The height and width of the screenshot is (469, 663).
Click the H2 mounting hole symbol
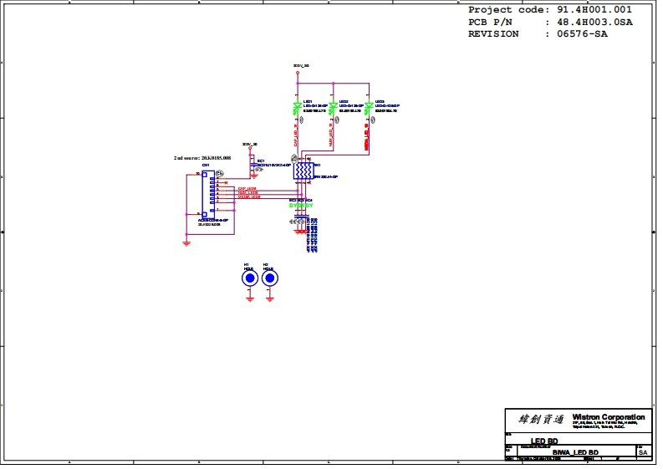click(x=270, y=278)
